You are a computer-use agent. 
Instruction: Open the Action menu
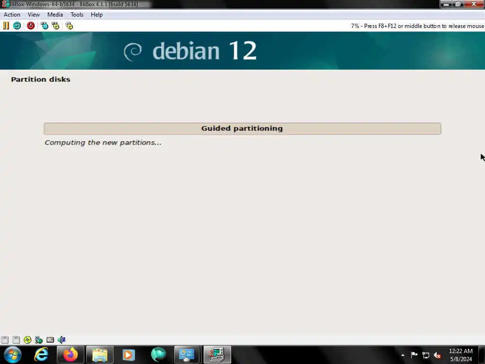(x=12, y=15)
